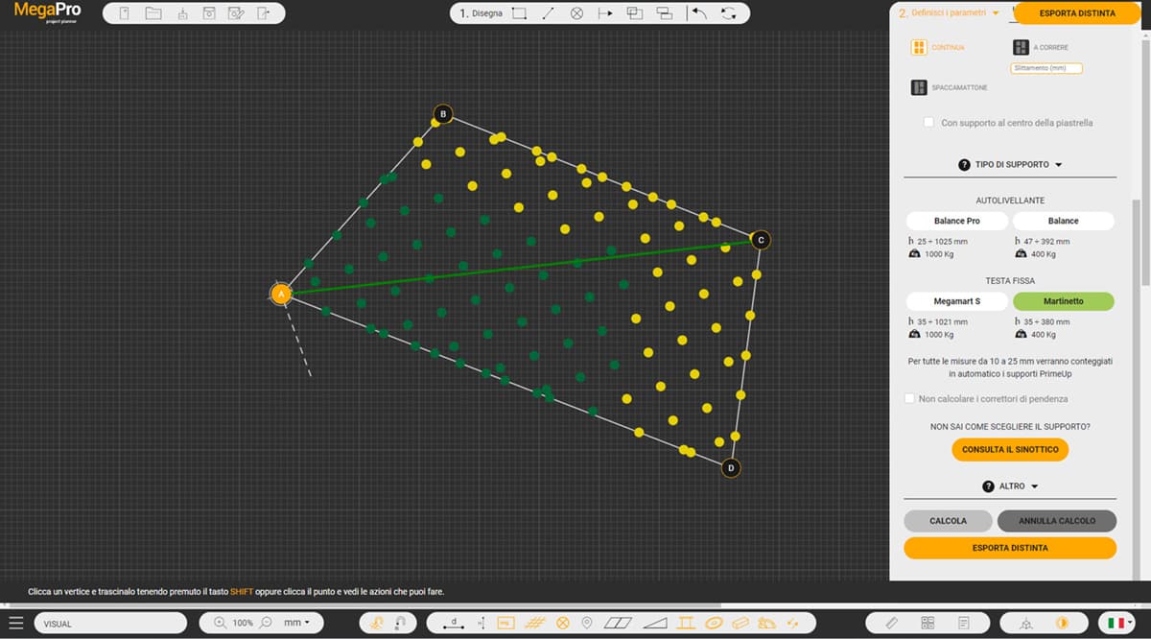Select the line draw tool

[548, 13]
